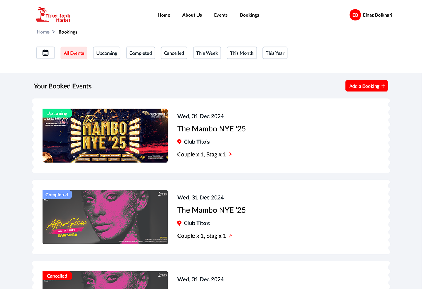The height and width of the screenshot is (289, 422).
Task: Click Couple x 1, Stag x 1 in the Completed card
Action: coord(202,236)
